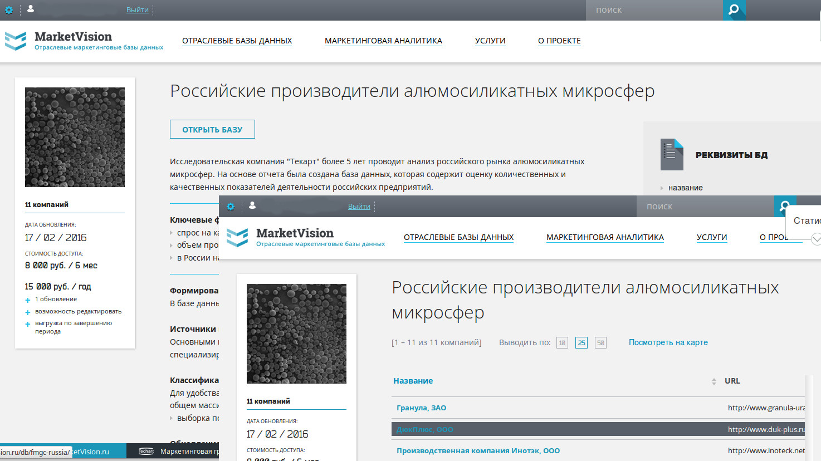Click the РЕКВИЗИТЫ БД heading

(x=731, y=155)
